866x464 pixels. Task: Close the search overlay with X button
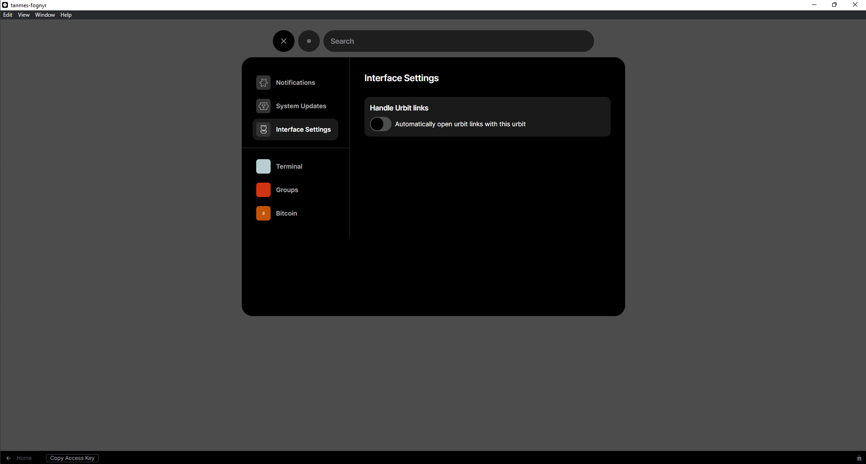(x=284, y=41)
